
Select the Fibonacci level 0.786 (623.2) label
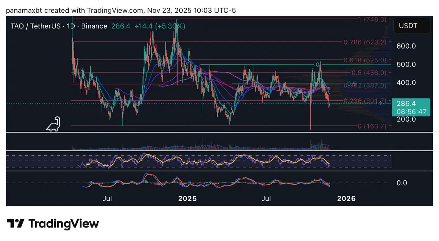(x=365, y=42)
